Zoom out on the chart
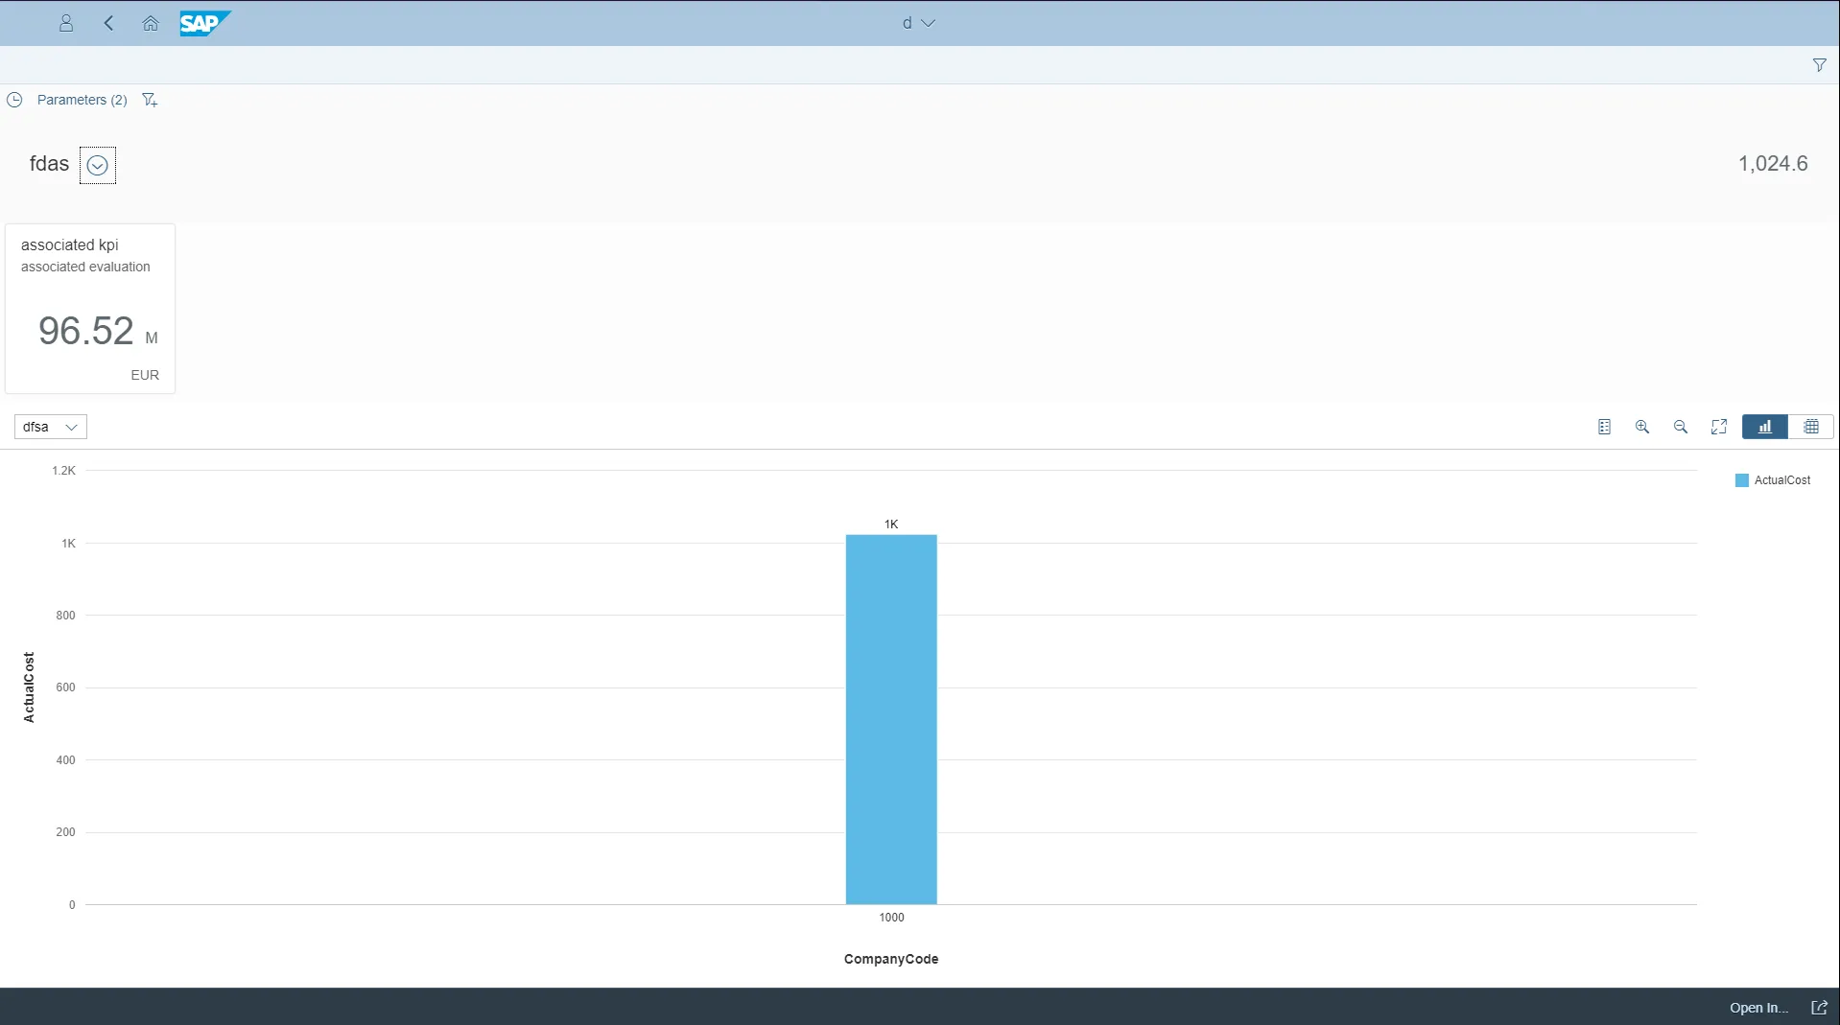 [x=1680, y=427]
